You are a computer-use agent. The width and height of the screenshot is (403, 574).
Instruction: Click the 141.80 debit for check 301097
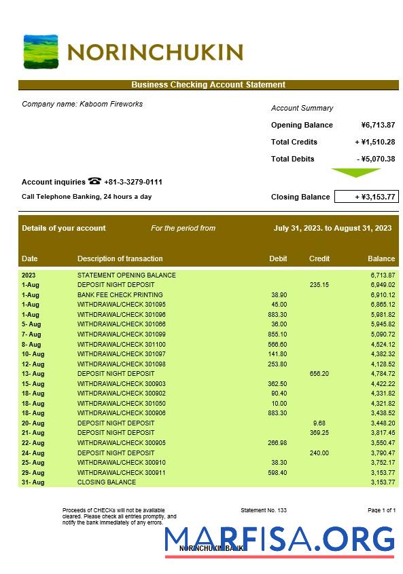coord(277,354)
